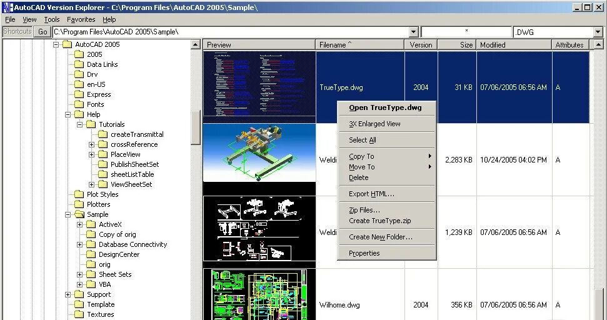The image size is (607, 320).
Task: Choose Export HTML in context menu
Action: click(387, 194)
